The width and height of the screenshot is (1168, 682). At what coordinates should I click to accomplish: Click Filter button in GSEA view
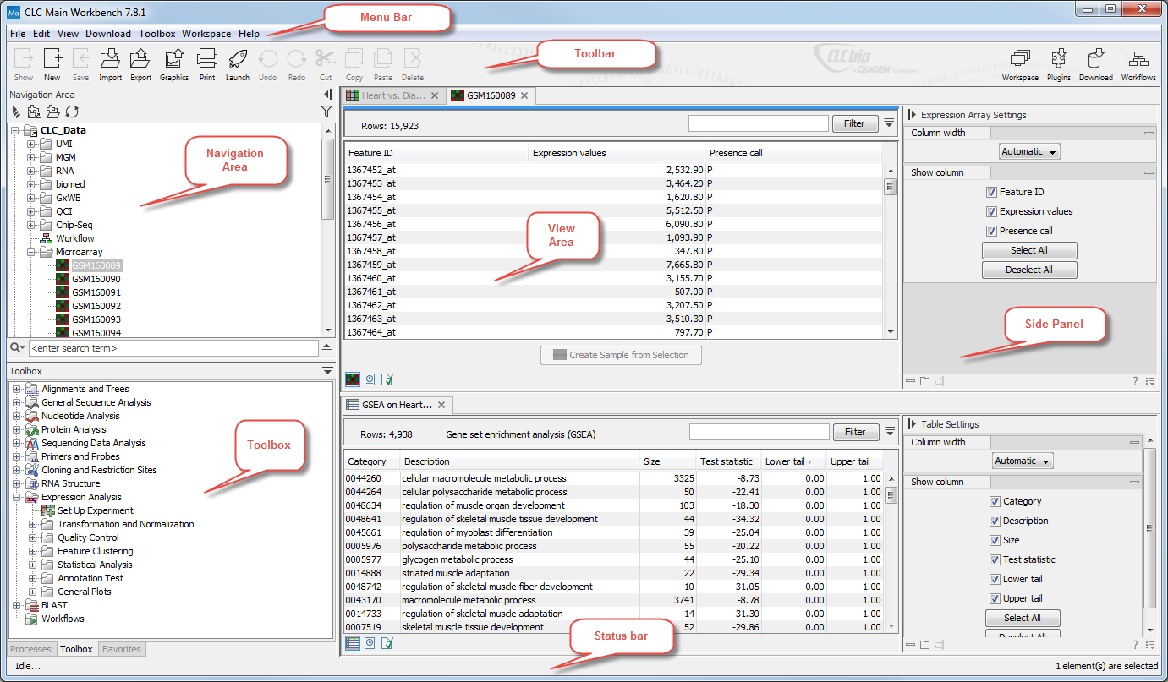pos(855,432)
